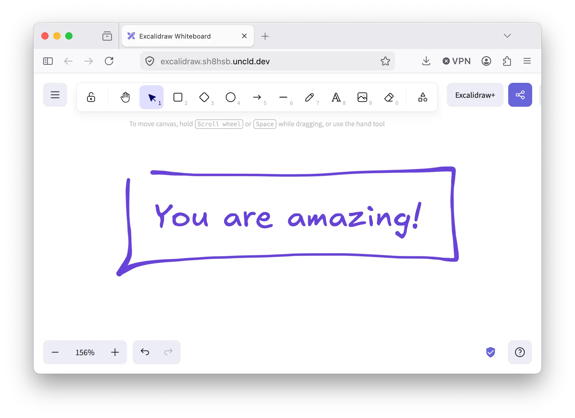Image resolution: width=575 pixels, height=418 pixels.
Task: Select the Selection arrow tool
Action: (152, 97)
